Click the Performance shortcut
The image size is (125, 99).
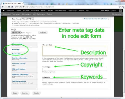click(x=41, y=14)
